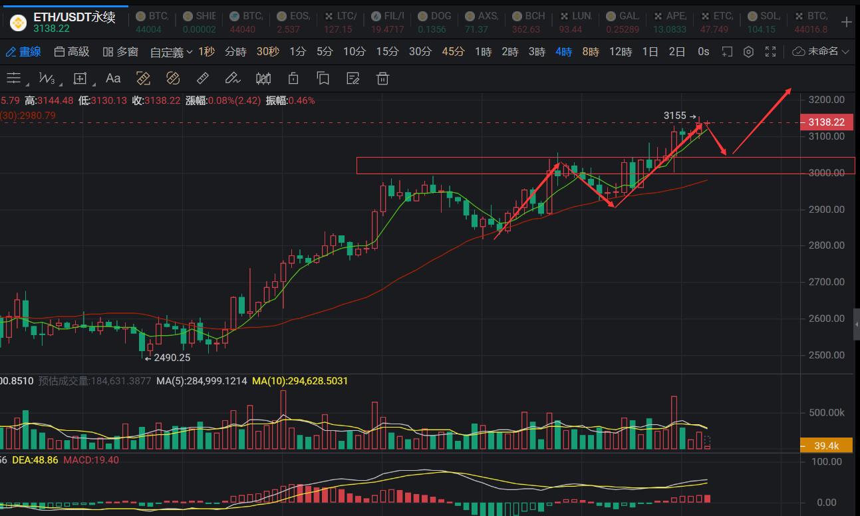Click the lock drawings icon
860x516 pixels.
point(293,78)
